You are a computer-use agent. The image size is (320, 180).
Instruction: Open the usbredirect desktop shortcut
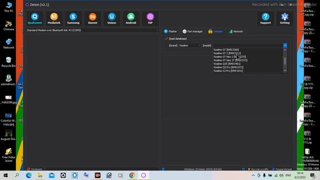[8, 80]
